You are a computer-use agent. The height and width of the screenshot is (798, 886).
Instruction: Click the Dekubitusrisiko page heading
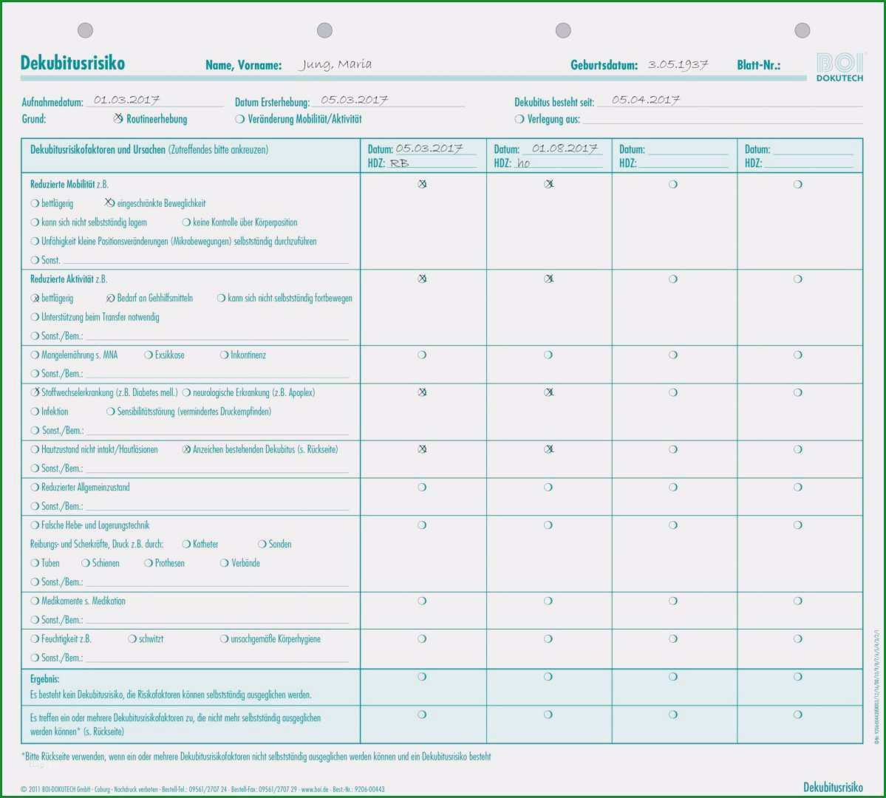73,63
